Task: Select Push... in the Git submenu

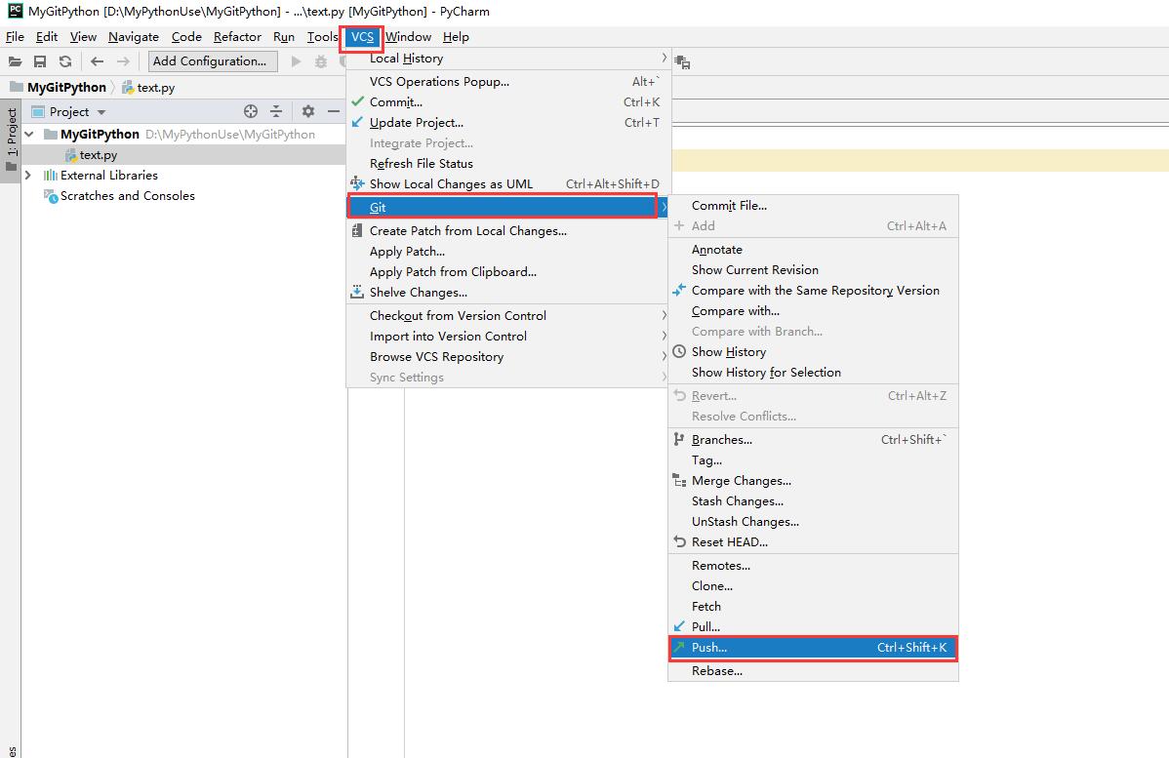Action: point(813,648)
